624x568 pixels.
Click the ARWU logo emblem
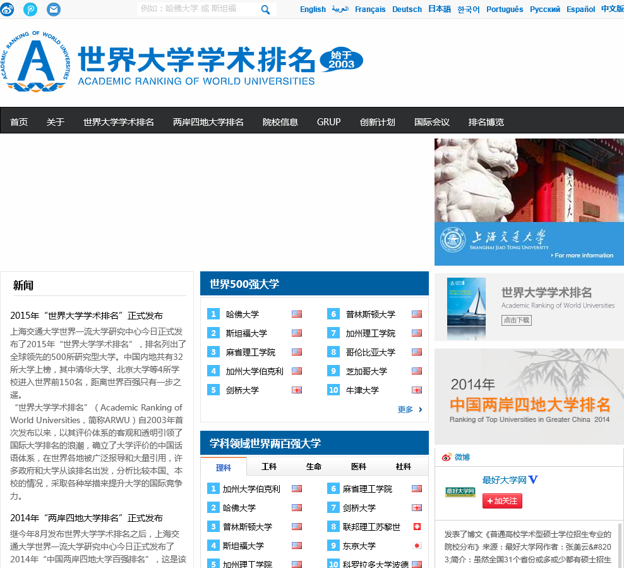click(x=36, y=61)
